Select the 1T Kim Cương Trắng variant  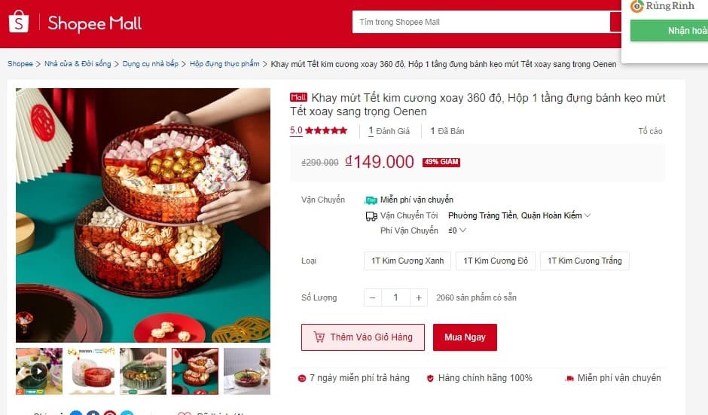coord(584,261)
